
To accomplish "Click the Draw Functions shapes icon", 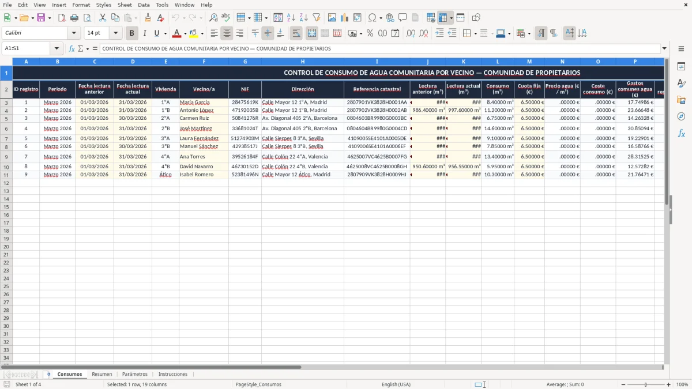I will point(476,18).
